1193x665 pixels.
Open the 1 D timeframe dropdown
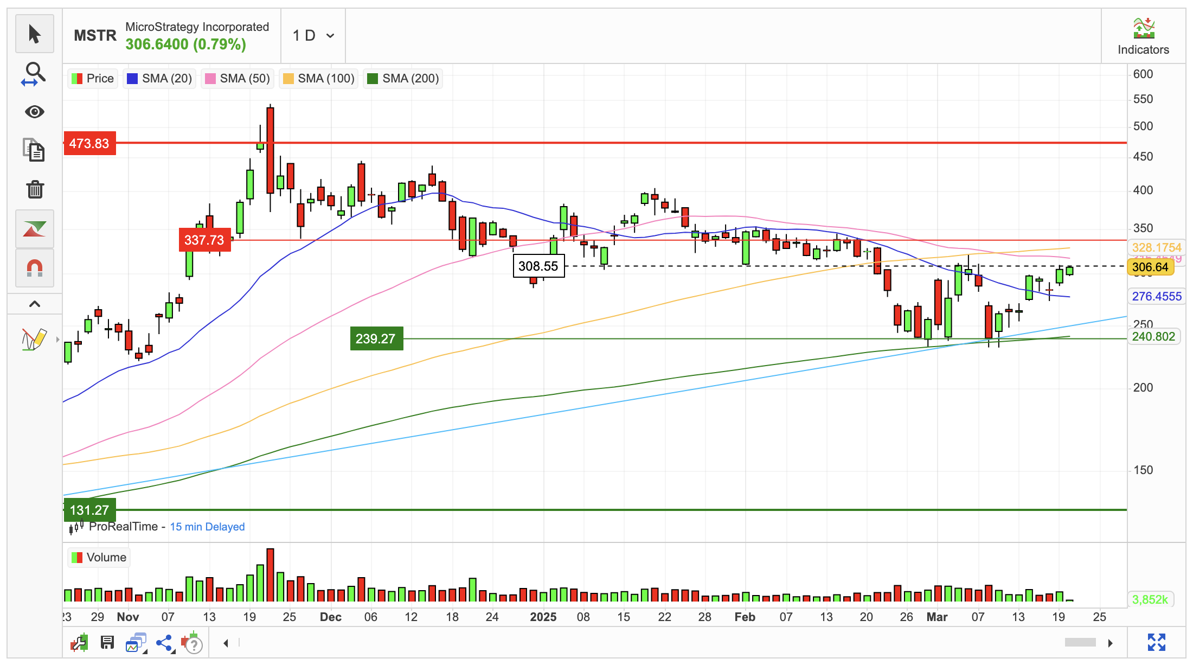[313, 36]
